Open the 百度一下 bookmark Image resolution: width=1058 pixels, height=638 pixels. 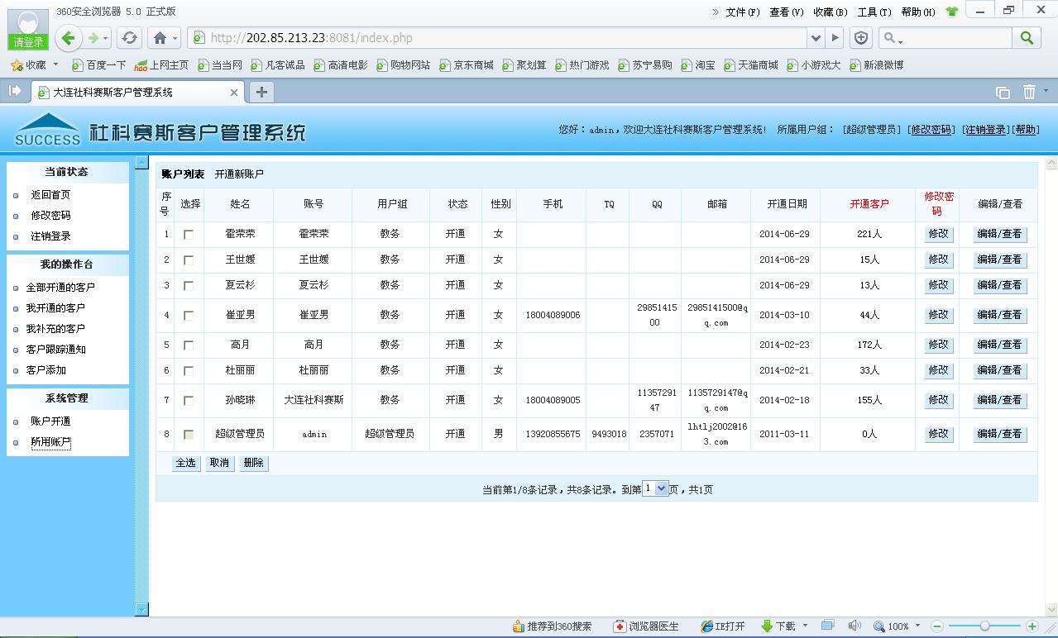click(x=99, y=64)
